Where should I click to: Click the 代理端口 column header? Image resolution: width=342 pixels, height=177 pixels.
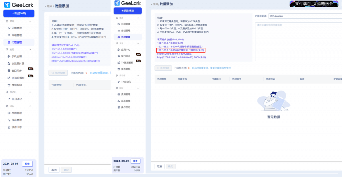(216, 79)
